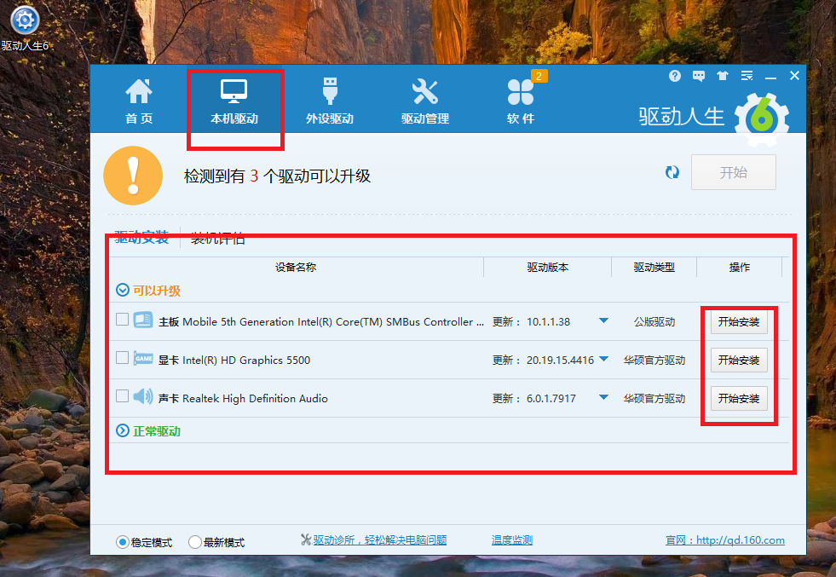Switch to the 装机评估 sub-tab

(217, 239)
